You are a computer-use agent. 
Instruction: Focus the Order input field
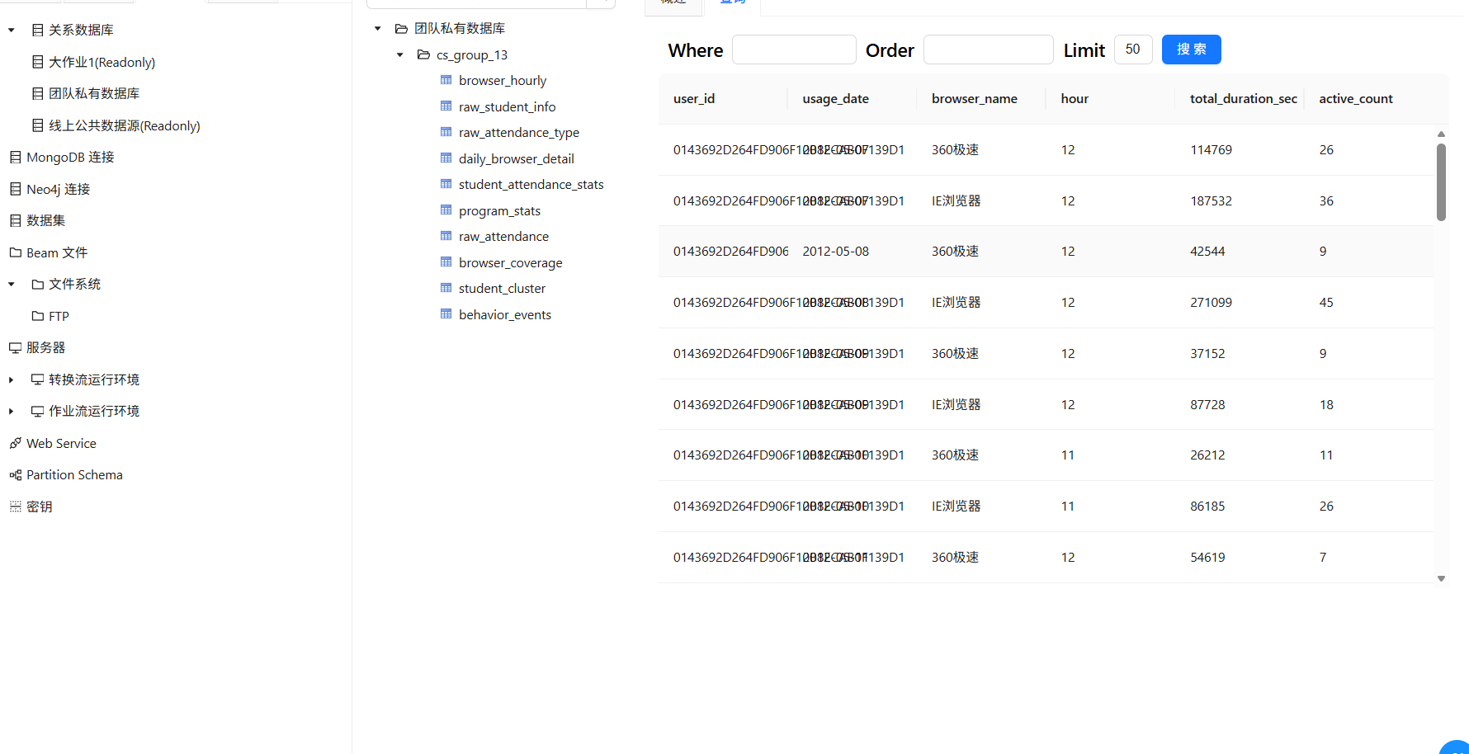[x=988, y=49]
